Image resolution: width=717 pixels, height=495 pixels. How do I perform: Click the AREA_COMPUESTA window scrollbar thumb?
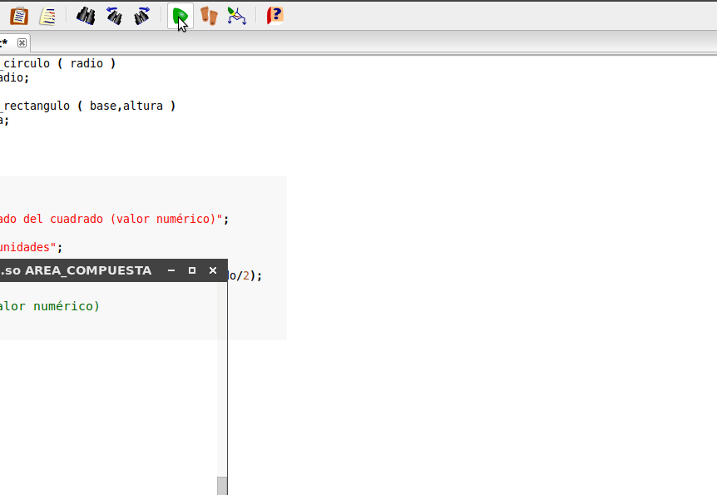(x=222, y=486)
